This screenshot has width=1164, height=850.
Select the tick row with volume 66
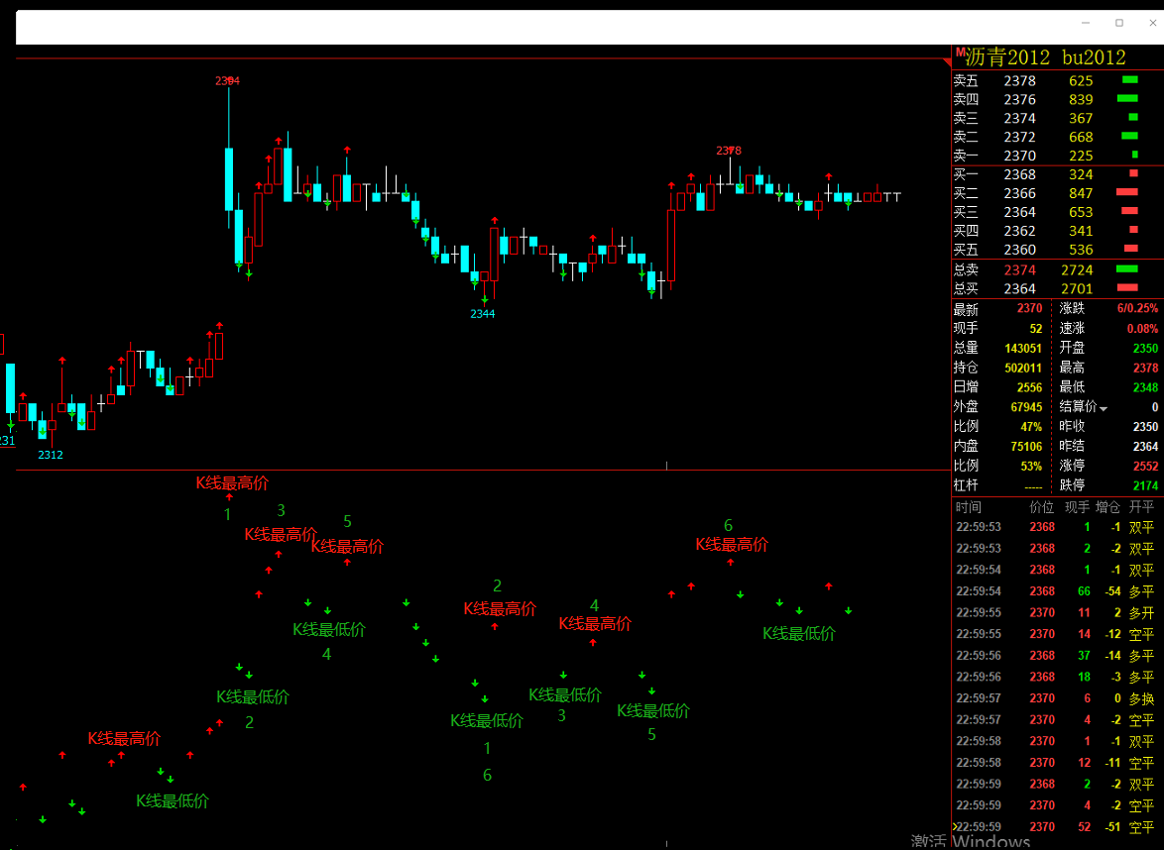[x=1057, y=591]
